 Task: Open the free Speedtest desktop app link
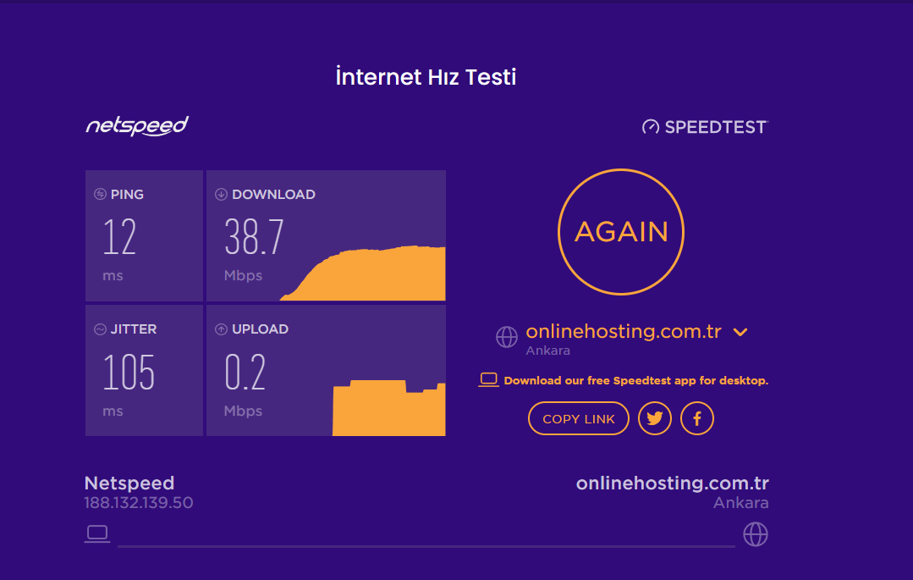pyautogui.click(x=635, y=381)
